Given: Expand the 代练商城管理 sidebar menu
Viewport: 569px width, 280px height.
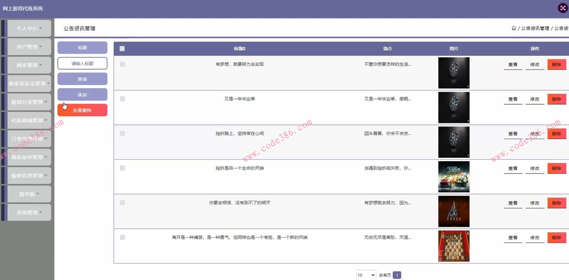Looking at the screenshot, I should 29,120.
